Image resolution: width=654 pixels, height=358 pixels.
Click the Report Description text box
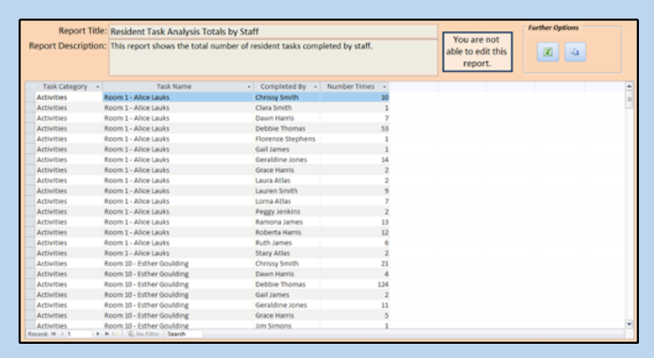[273, 57]
